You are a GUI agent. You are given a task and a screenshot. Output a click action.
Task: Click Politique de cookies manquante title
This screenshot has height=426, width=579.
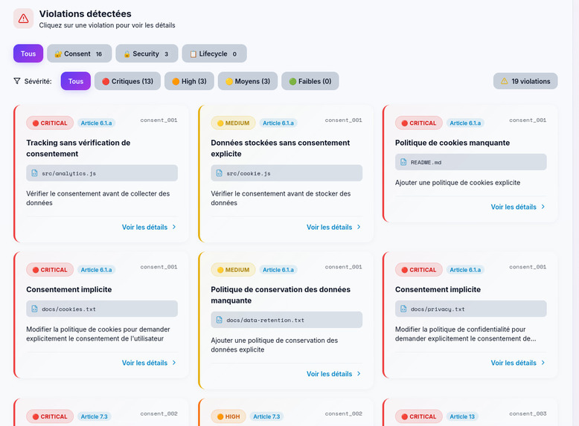pos(452,143)
